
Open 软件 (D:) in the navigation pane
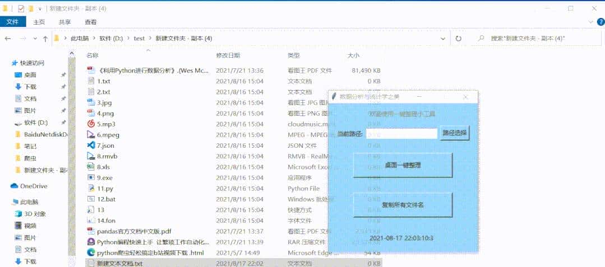(36, 123)
